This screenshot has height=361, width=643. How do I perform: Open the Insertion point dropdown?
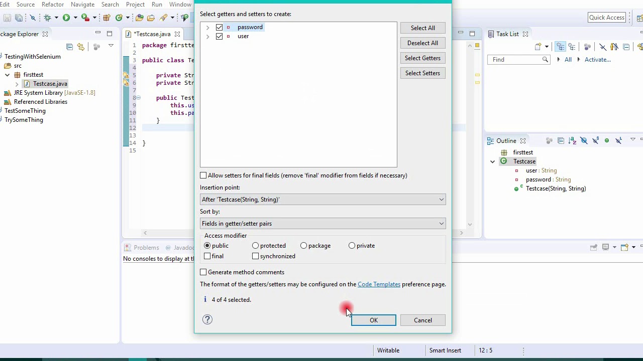pos(323,200)
